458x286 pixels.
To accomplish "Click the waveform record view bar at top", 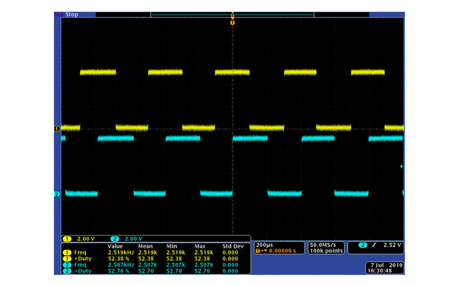I will click(x=232, y=15).
